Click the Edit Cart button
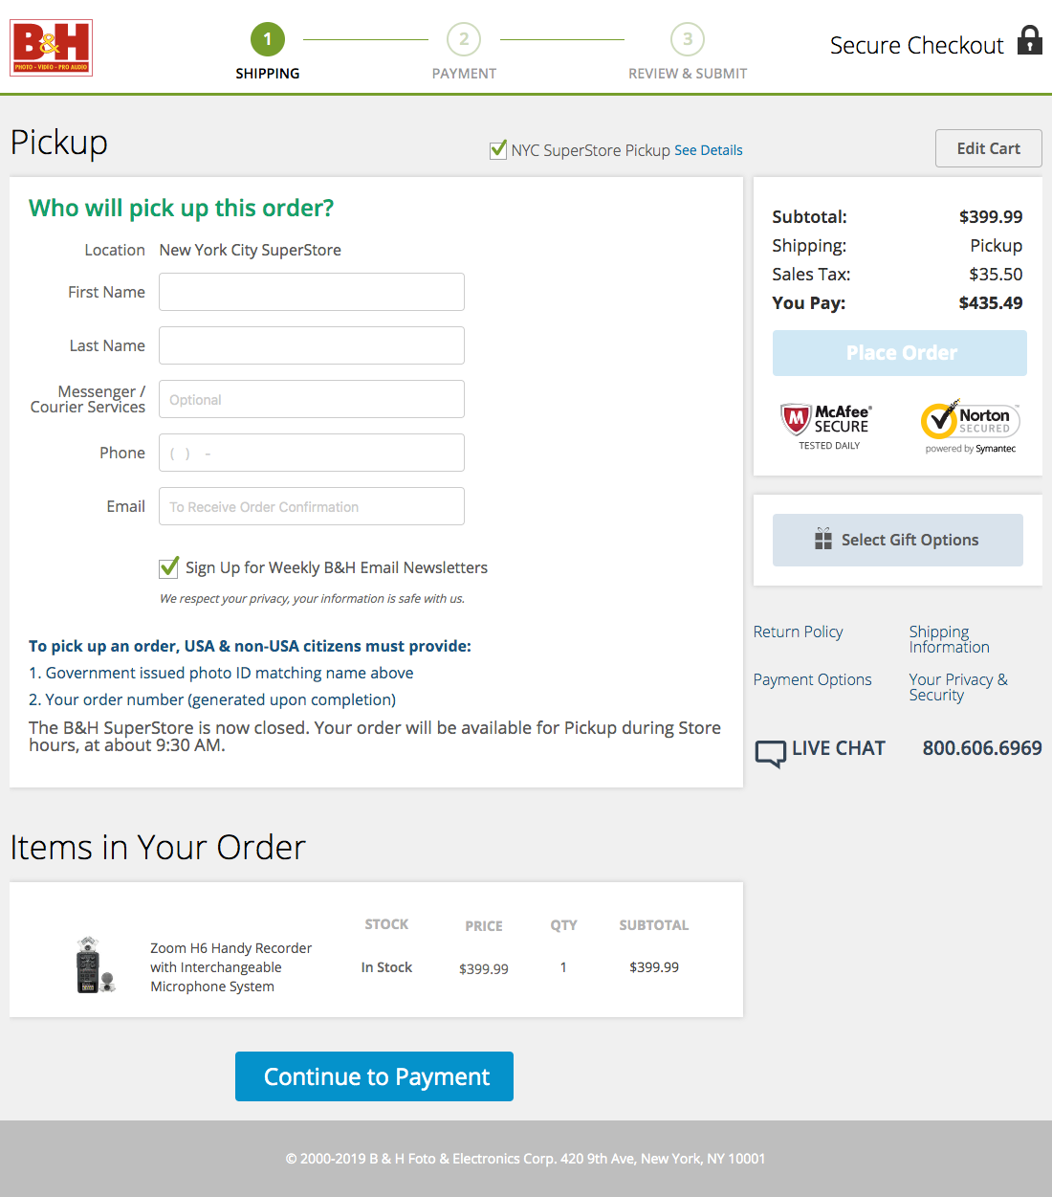This screenshot has height=1197, width=1052. pyautogui.click(x=988, y=148)
